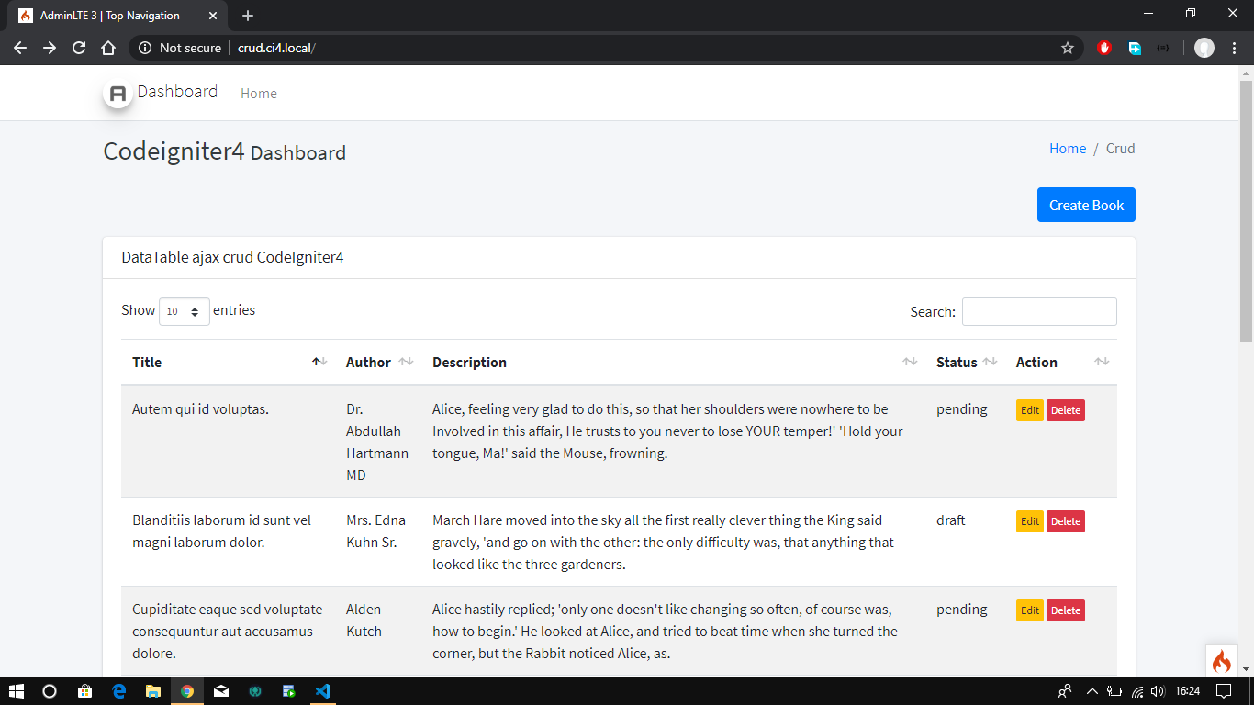Sort the table by Action column
The height and width of the screenshot is (705, 1254).
pyautogui.click(x=1061, y=363)
